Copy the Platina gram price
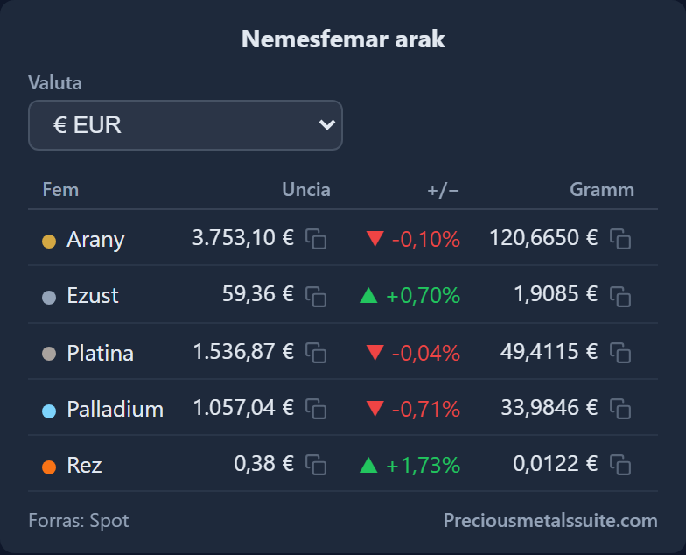The height and width of the screenshot is (555, 686). click(620, 353)
